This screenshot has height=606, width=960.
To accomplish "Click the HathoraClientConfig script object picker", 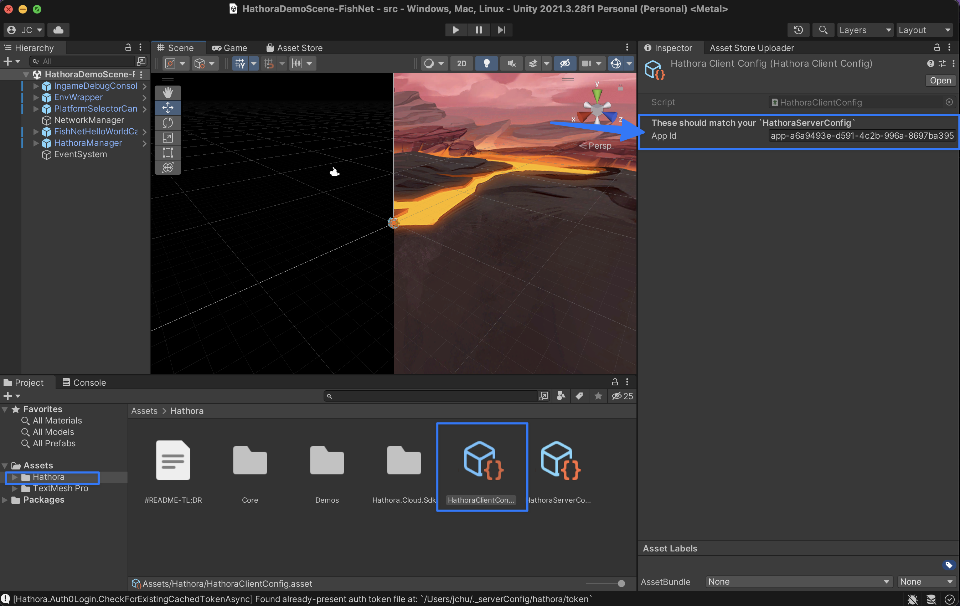I will [949, 102].
